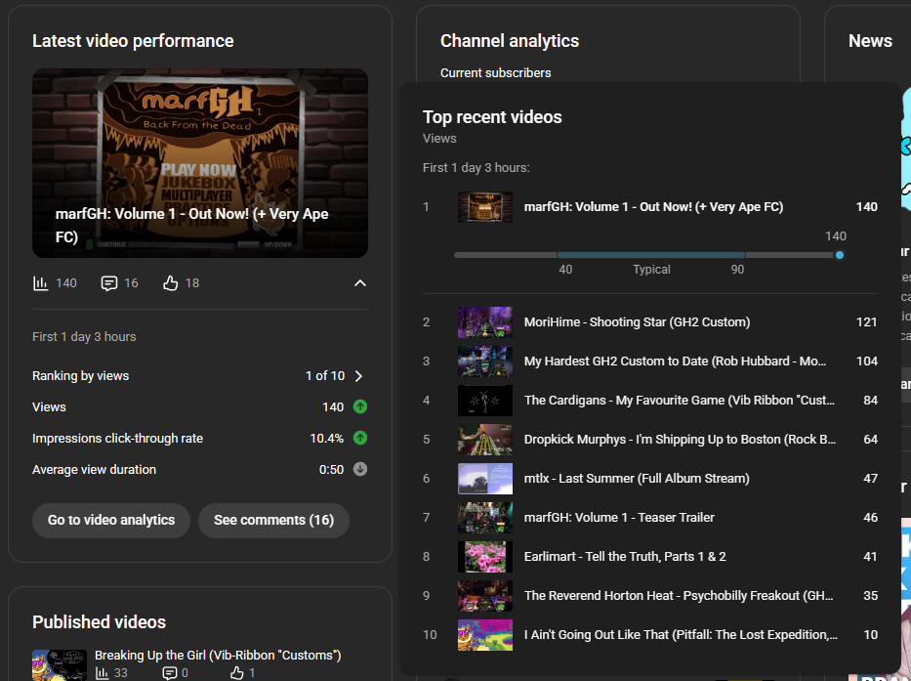Click the views bar chart icon under latest video
Viewport: 911px width, 681px height.
(40, 283)
